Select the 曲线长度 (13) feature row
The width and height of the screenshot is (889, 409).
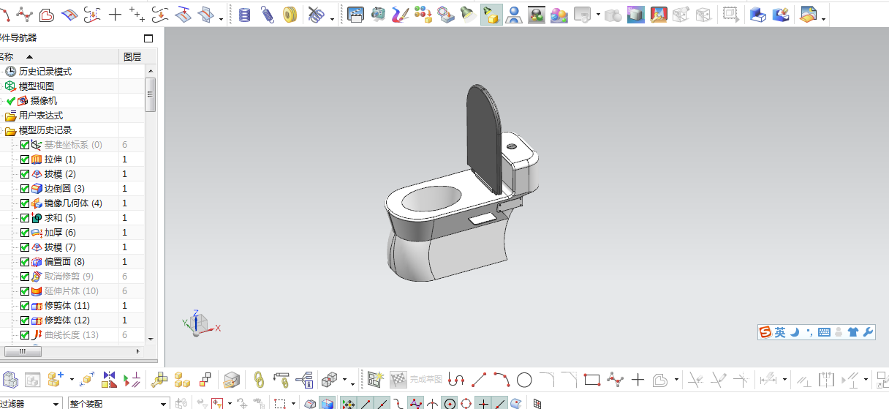pyautogui.click(x=72, y=335)
